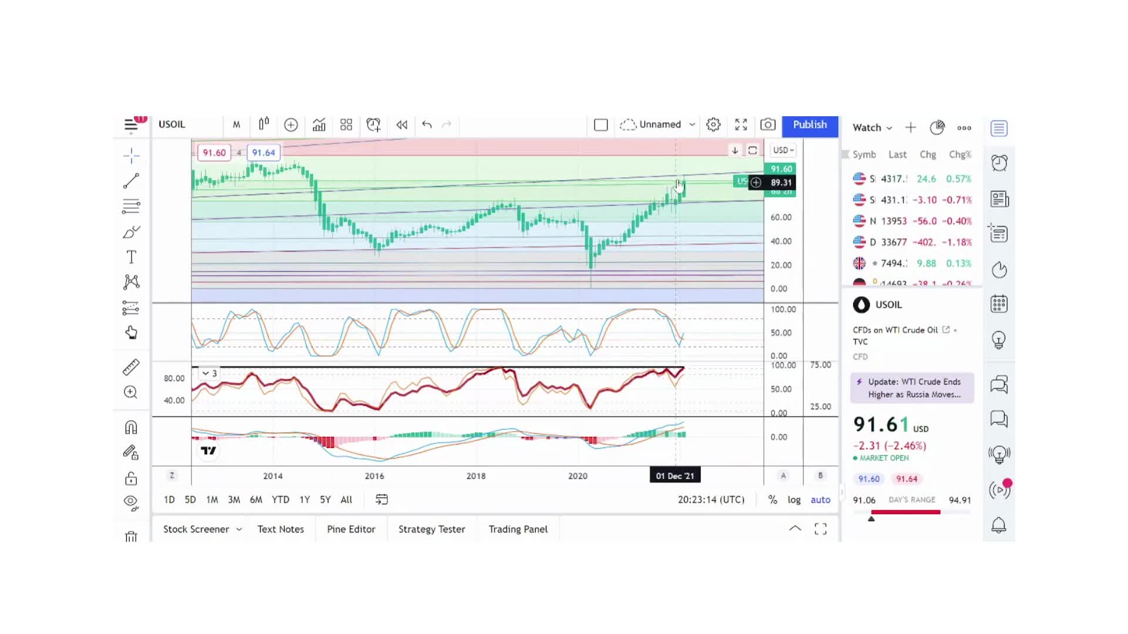Viewport: 1128px width, 634px height.
Task: Toggle percent scale mode
Action: tap(773, 500)
